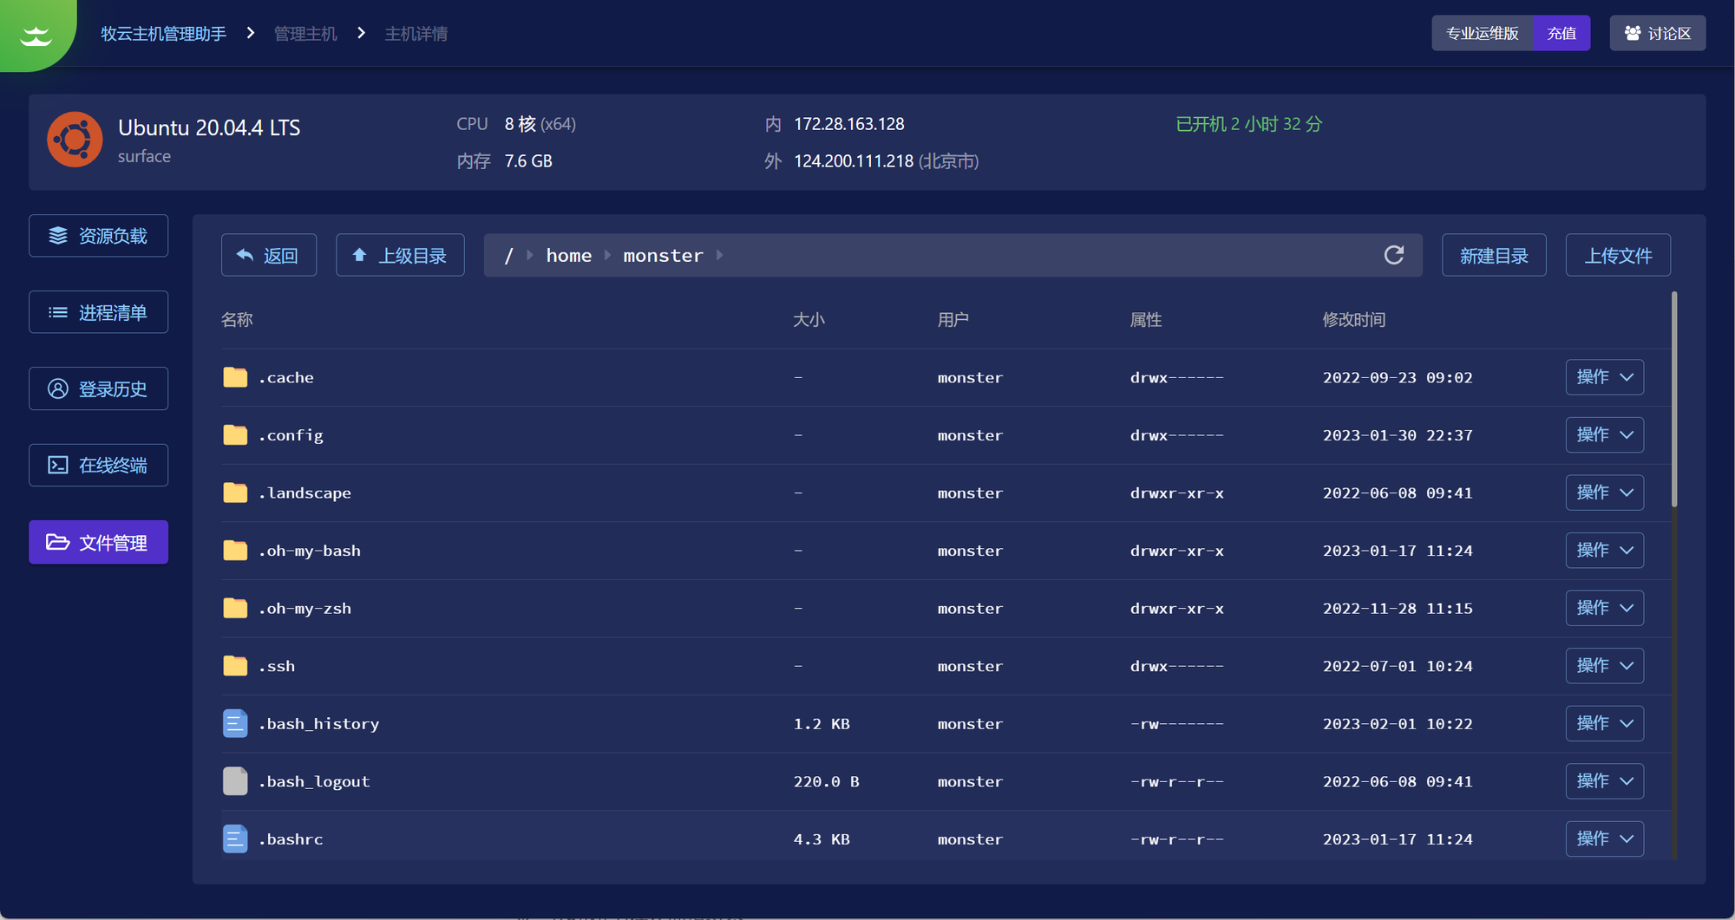This screenshot has height=920, width=1735.
Task: Click the .bash_logout file icon
Action: point(235,781)
